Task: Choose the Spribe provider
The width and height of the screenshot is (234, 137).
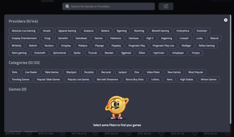Action: pos(77,53)
